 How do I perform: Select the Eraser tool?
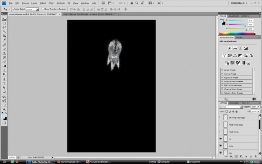[4, 62]
